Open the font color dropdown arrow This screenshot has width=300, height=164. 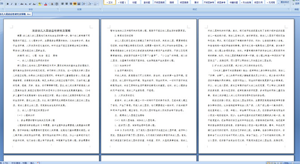tap(48, 4)
